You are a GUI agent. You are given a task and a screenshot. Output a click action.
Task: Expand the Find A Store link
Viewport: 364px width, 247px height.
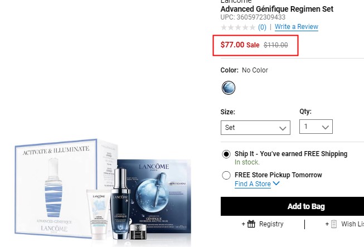(253, 184)
